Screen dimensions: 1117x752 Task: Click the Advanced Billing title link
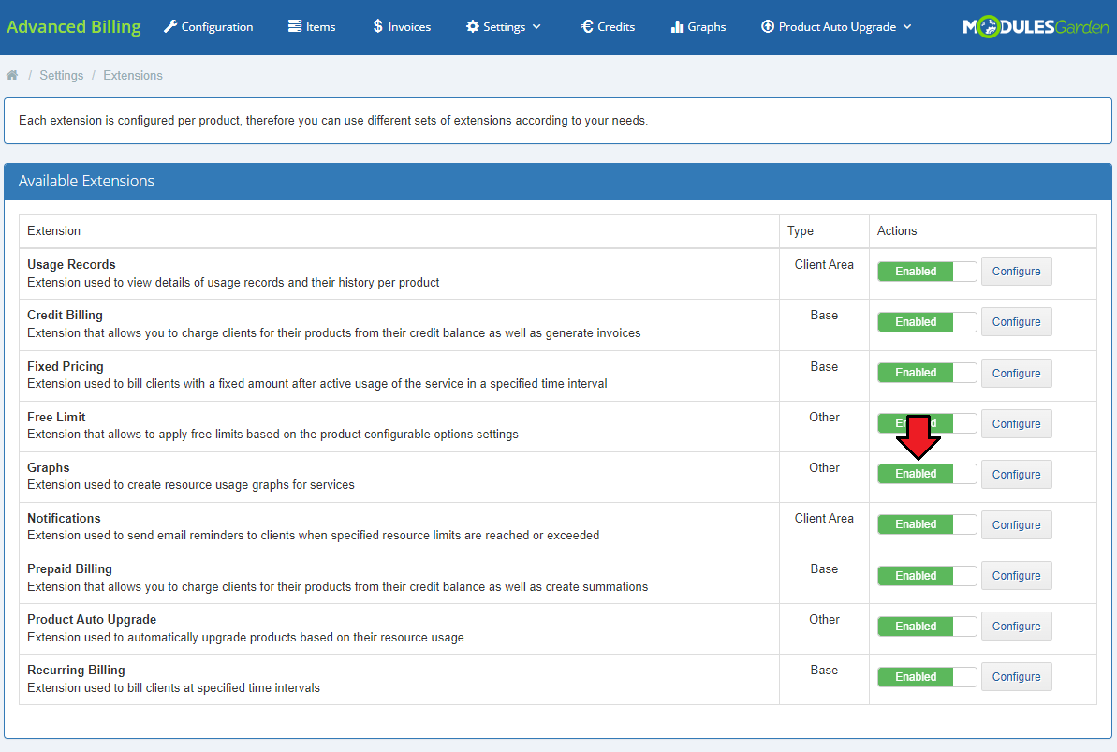[x=73, y=27]
